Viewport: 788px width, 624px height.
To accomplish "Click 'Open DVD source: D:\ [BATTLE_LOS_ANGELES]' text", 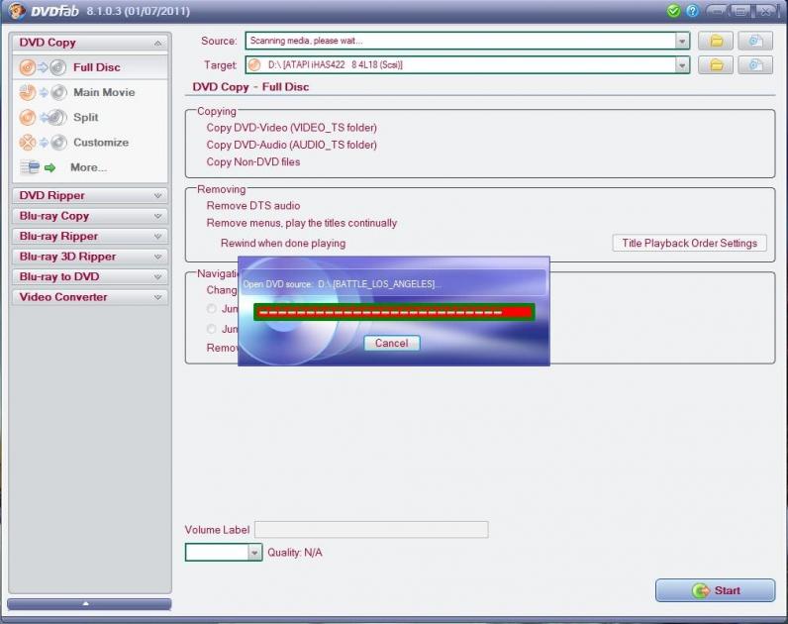I will coord(343,284).
